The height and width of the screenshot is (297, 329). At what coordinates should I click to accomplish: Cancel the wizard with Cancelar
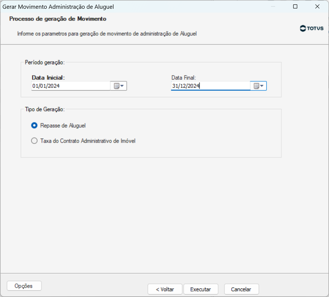241,289
